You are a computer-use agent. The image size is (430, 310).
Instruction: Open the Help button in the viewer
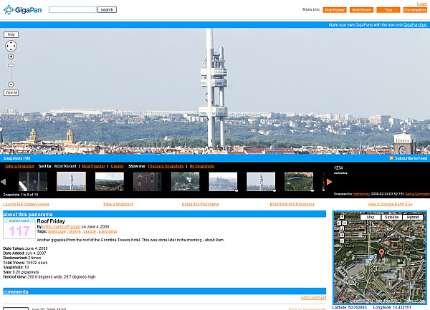click(x=11, y=35)
